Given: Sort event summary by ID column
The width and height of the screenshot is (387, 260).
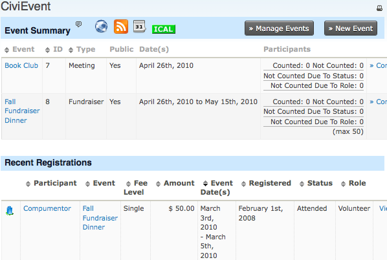Looking at the screenshot, I should pyautogui.click(x=54, y=49).
